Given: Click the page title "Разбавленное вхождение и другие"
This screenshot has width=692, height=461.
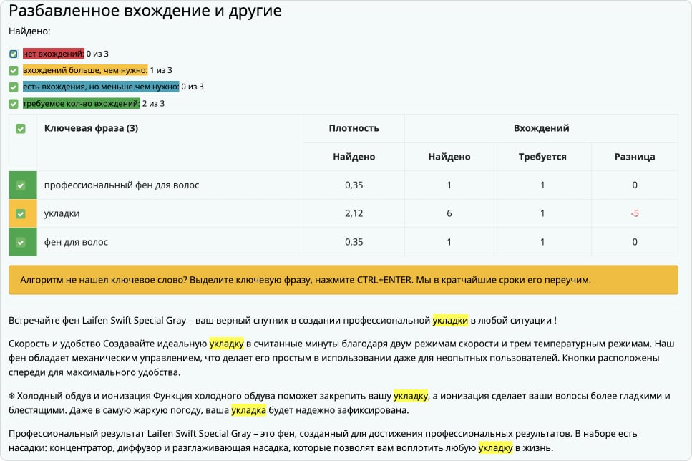Looking at the screenshot, I should coord(143,11).
